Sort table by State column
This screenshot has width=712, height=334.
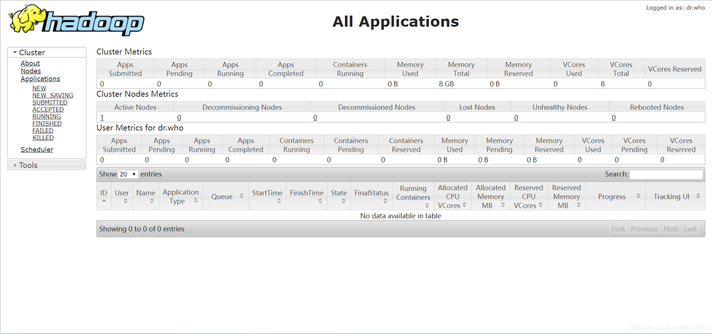tap(339, 196)
